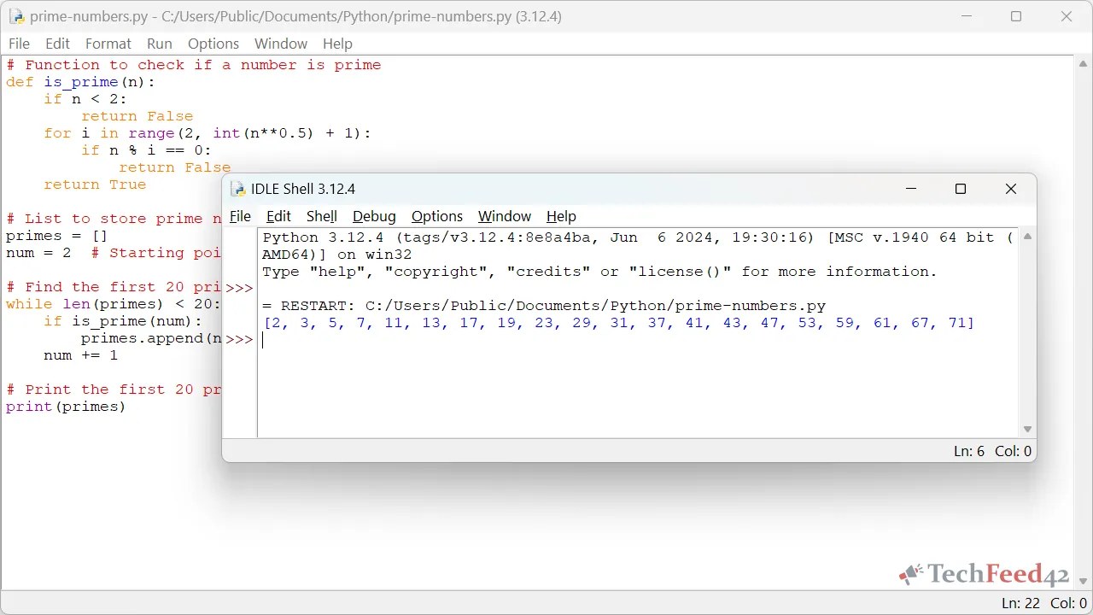Click the shell status 'Col: 0' indicator
This screenshot has width=1093, height=615.
[1013, 451]
